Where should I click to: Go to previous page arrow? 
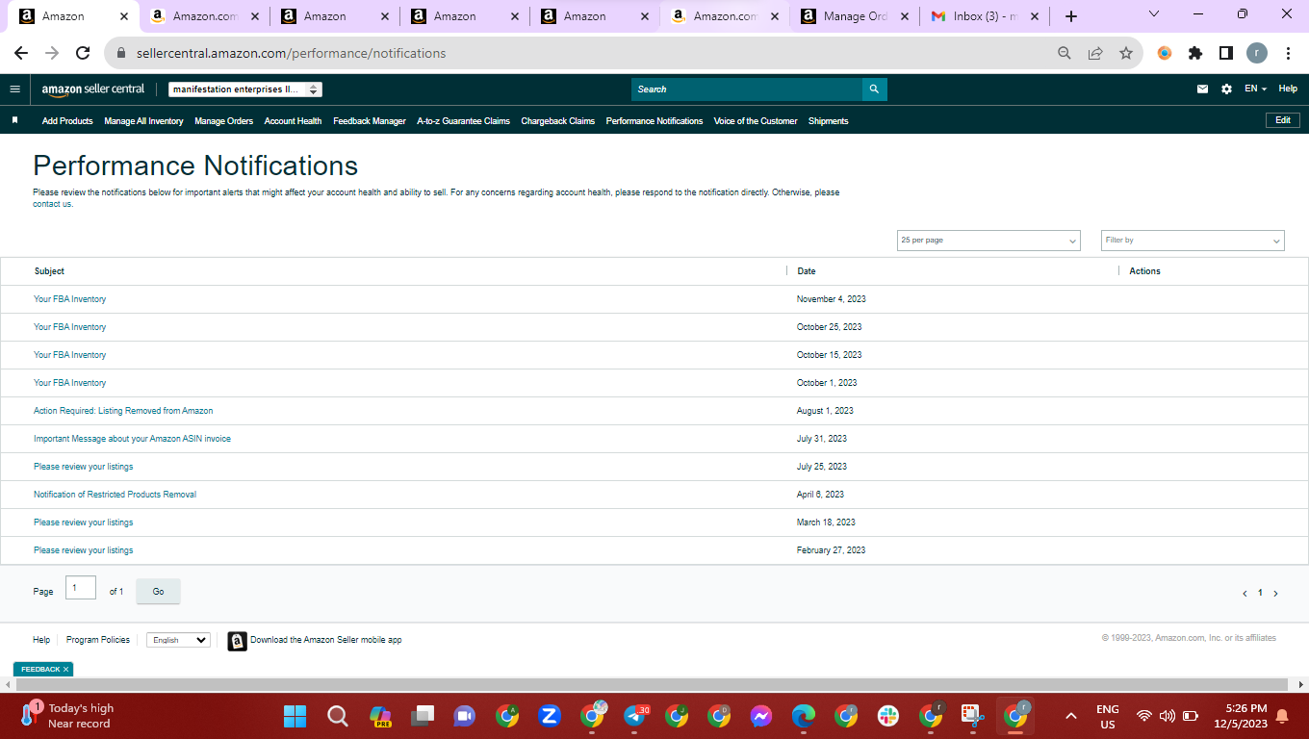pyautogui.click(x=1245, y=594)
